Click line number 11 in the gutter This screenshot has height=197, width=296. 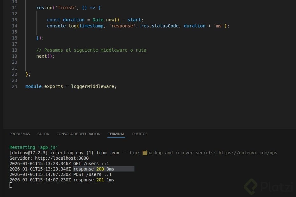point(14,8)
